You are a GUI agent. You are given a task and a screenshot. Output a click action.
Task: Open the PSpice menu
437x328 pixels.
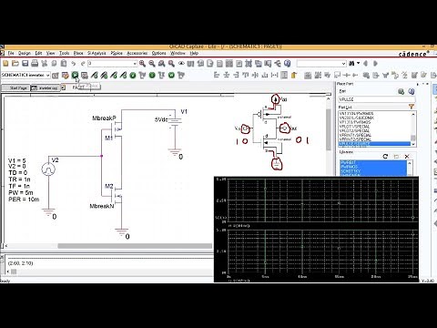tap(117, 53)
